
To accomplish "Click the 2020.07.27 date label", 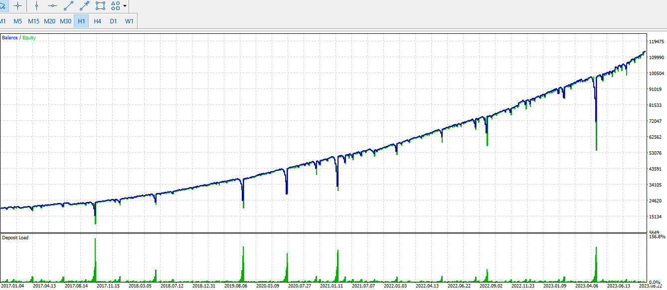I will coord(300,286).
